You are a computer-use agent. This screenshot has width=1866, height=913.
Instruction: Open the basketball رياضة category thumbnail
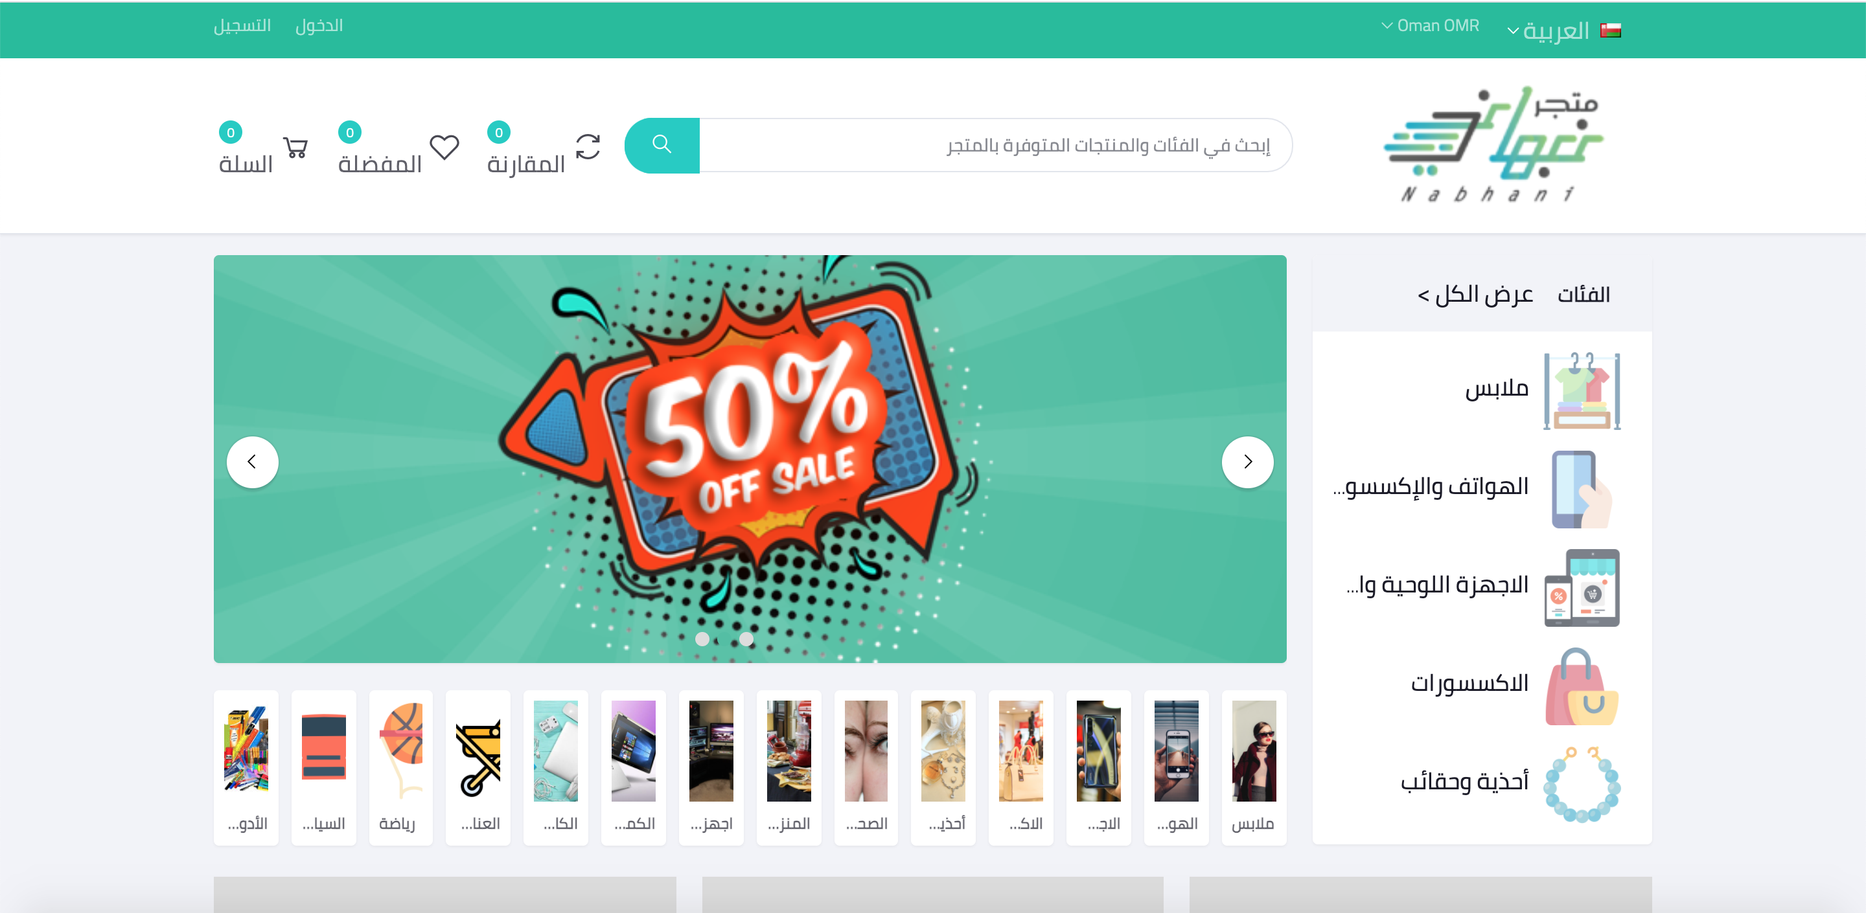[400, 767]
